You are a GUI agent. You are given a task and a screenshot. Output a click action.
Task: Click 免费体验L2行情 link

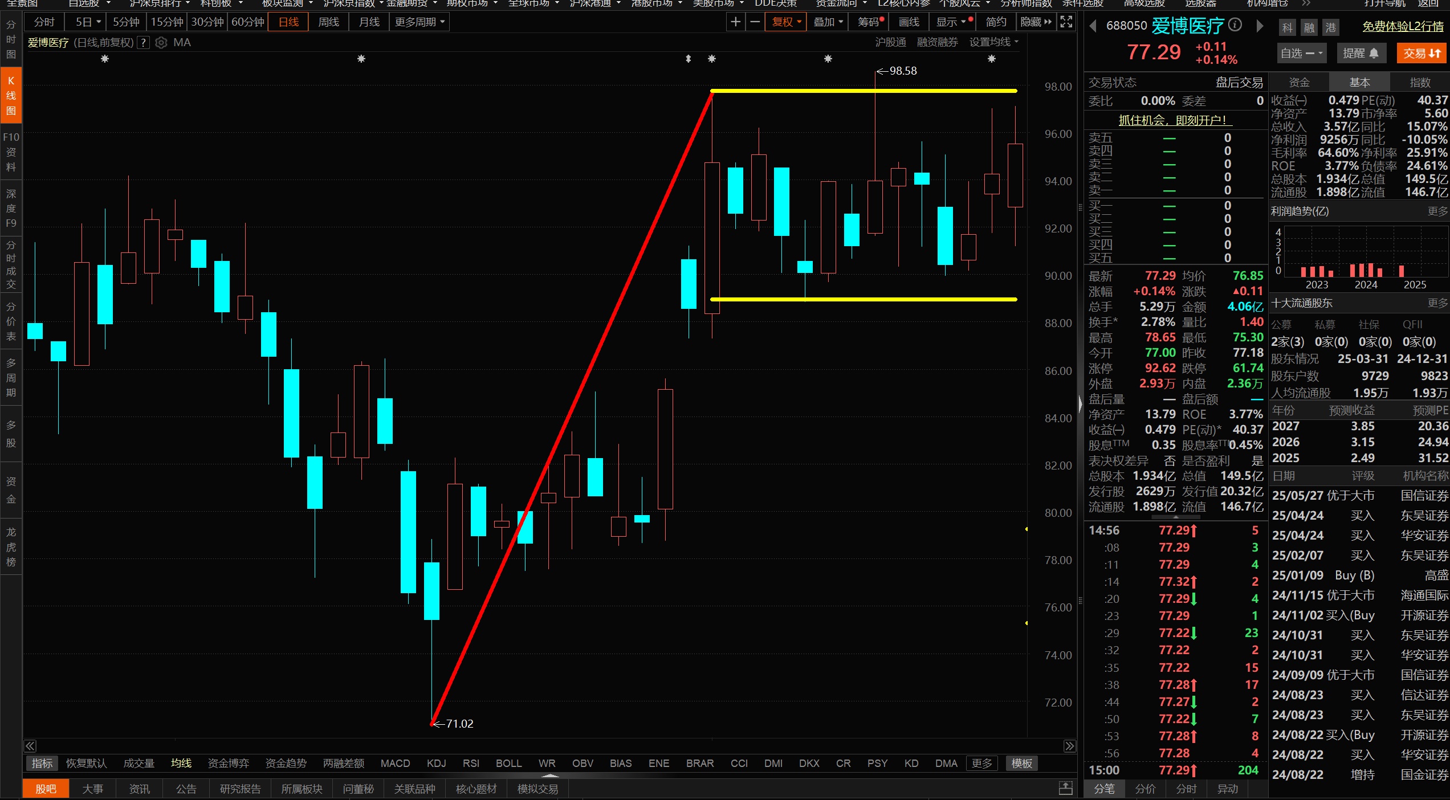(1403, 27)
